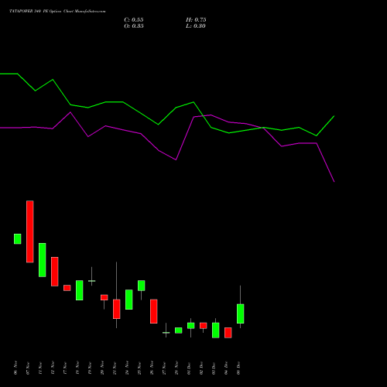
Task: Click the '02 Dec' date axis label
Action: pos(201,368)
